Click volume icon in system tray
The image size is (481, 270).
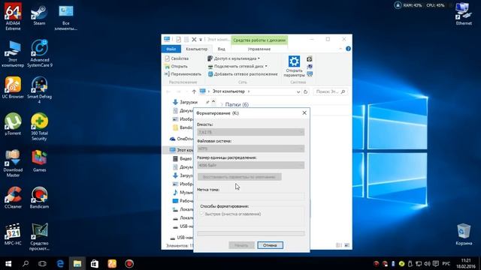click(427, 263)
